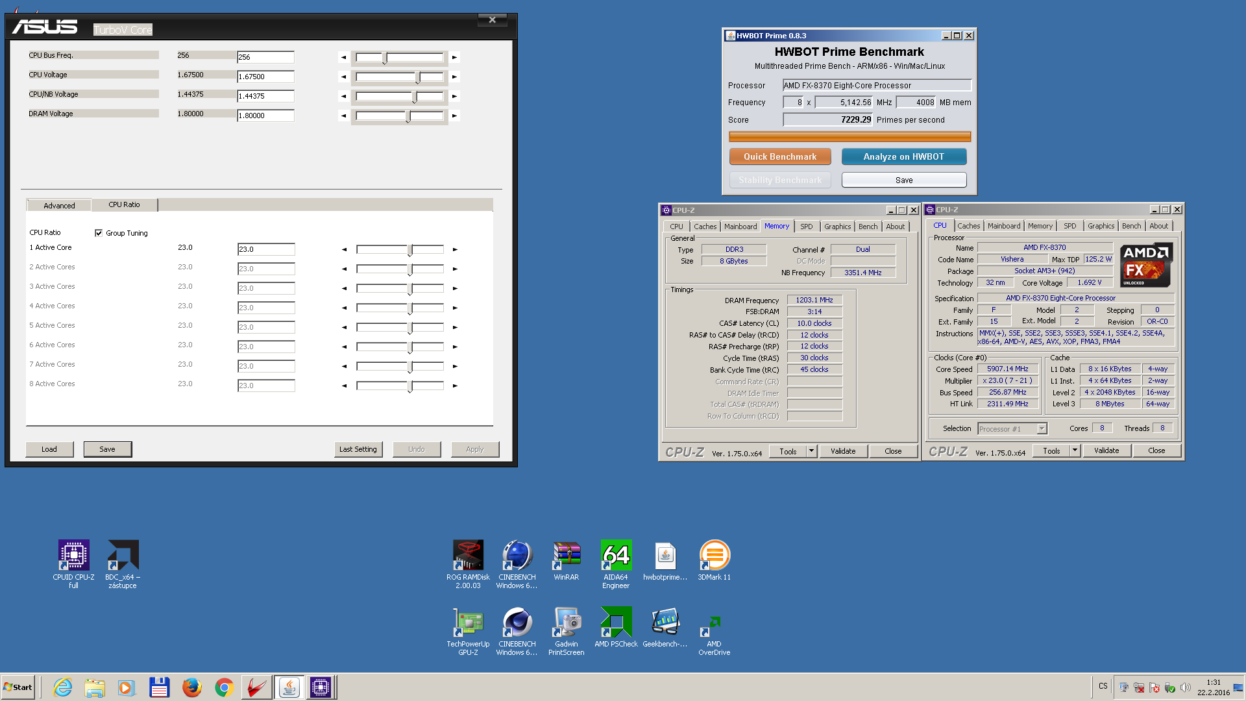Click CPU Bus Freq. slider handle

[x=385, y=58]
